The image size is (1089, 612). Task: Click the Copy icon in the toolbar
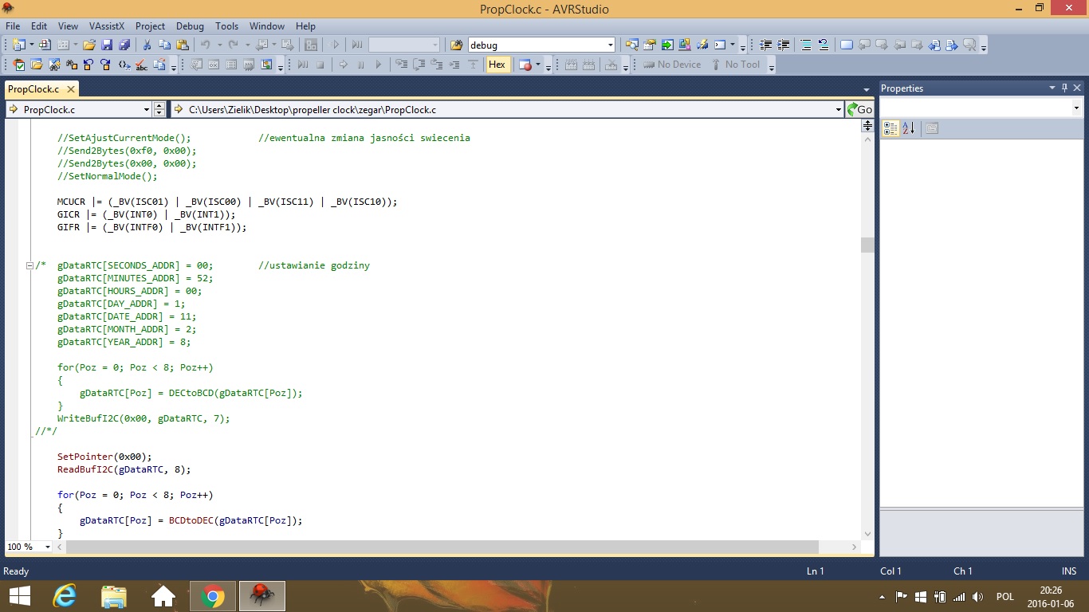click(164, 45)
